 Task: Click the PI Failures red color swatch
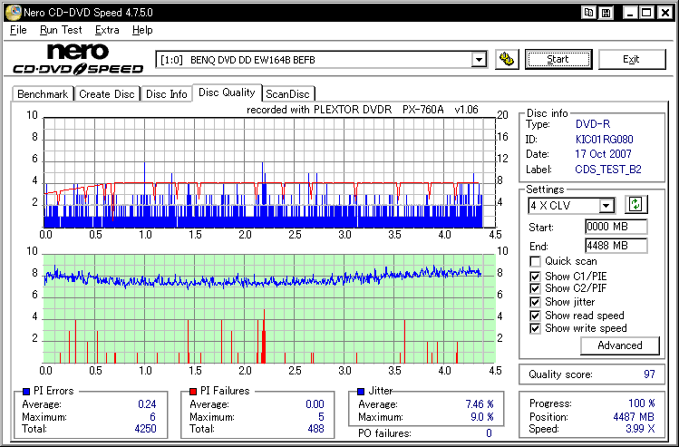point(193,391)
